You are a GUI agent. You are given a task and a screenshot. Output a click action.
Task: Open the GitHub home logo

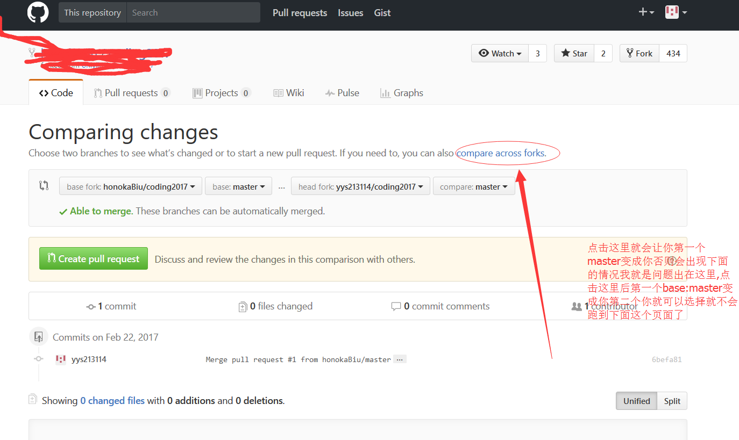pyautogui.click(x=38, y=12)
